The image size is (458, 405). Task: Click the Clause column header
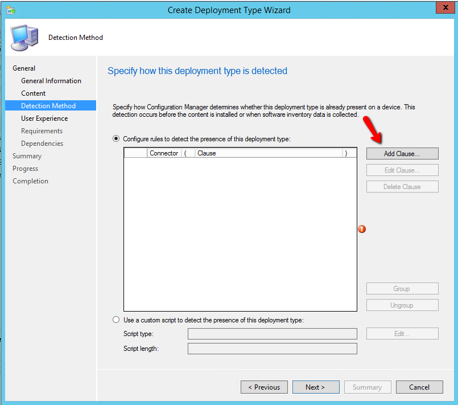click(x=267, y=153)
